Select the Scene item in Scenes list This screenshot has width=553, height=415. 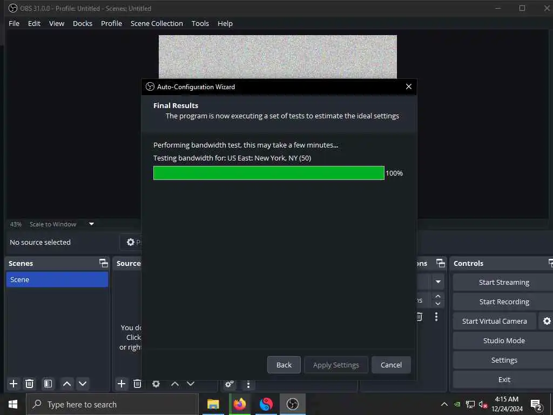(x=57, y=279)
